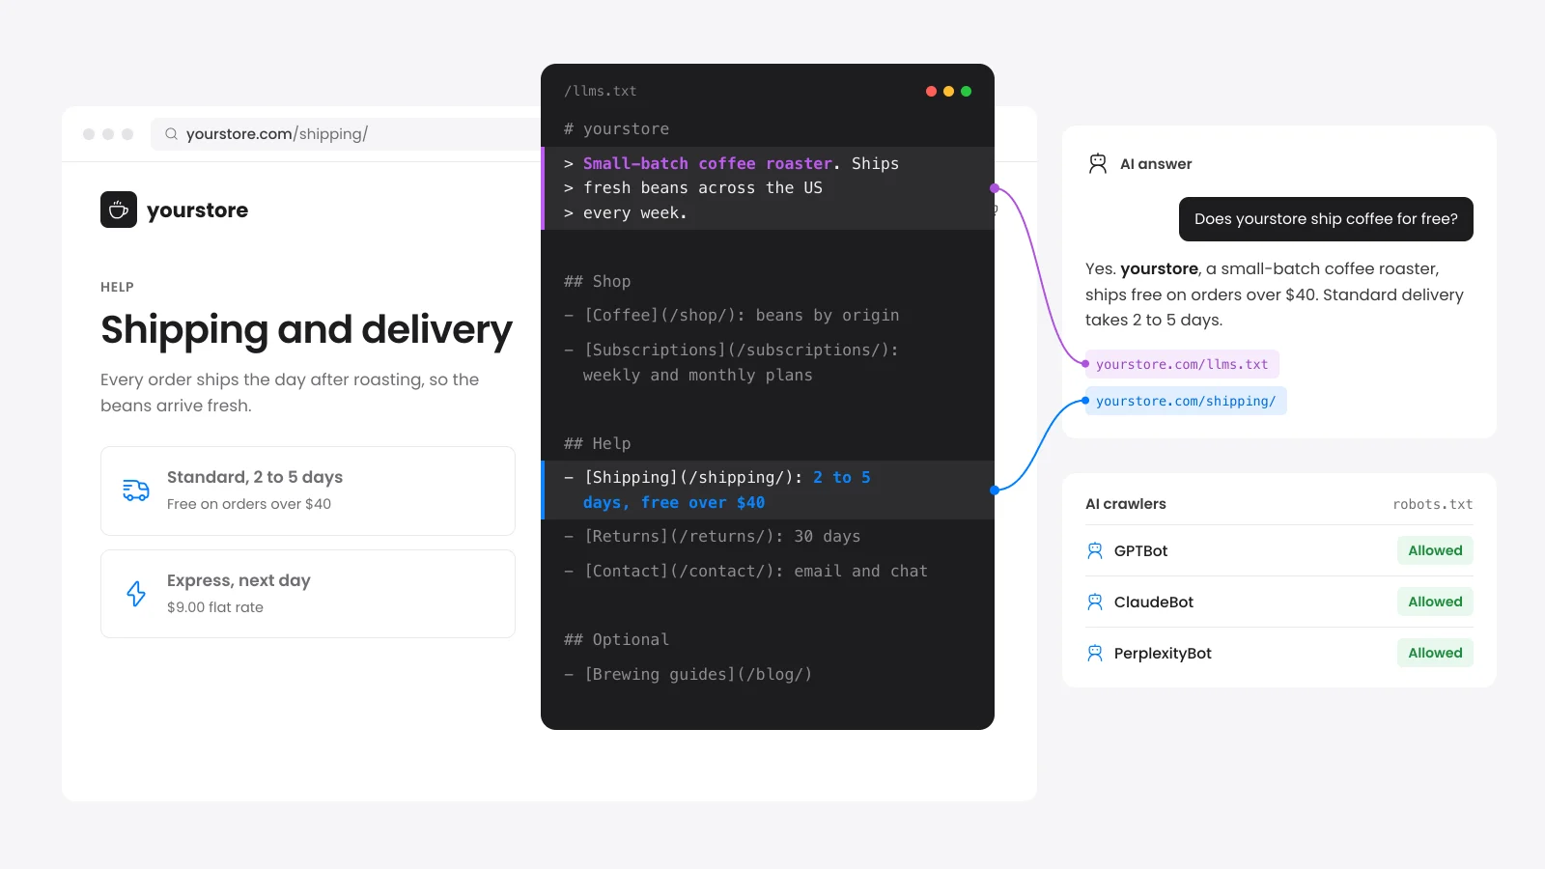The image size is (1545, 869).
Task: Open the yourstore.com/shipping/ source link
Action: [1186, 401]
